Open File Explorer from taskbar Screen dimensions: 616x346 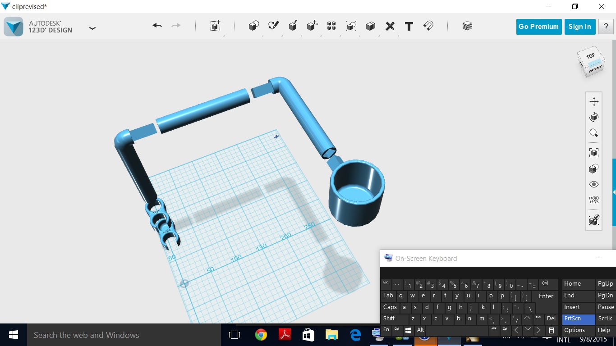(x=332, y=335)
